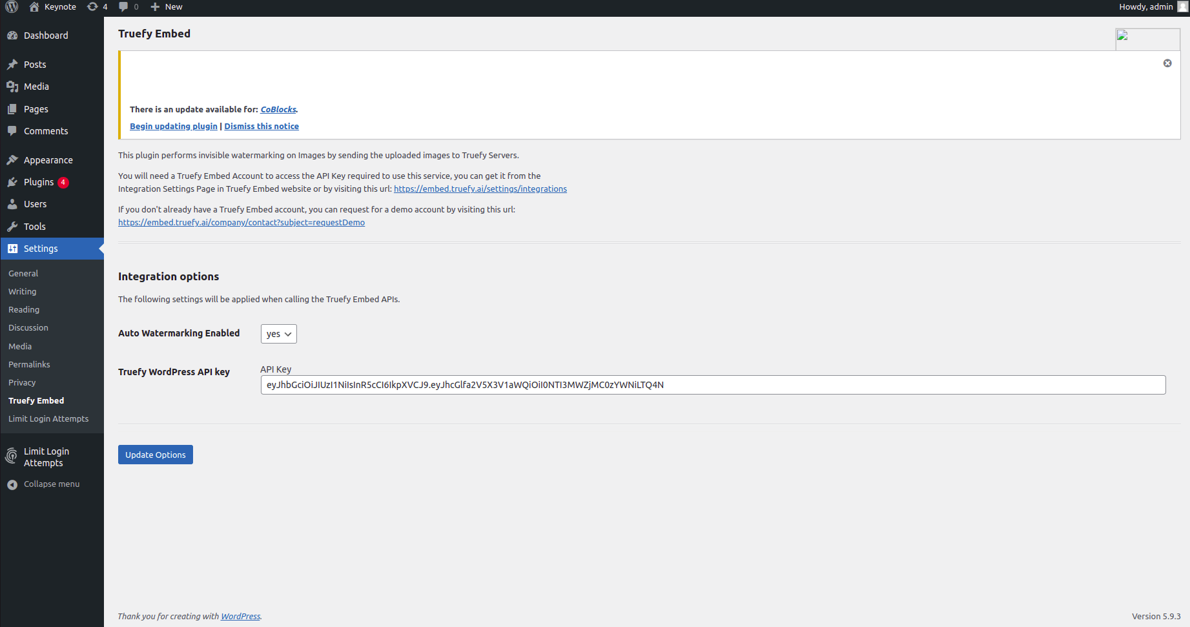Open Auto Watermarking Enabled dropdown
1190x627 pixels.
(278, 334)
